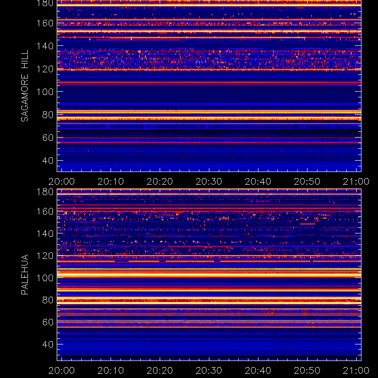The height and width of the screenshot is (378, 378).
Task: Select the 100 tick label on Sagamore Hill axis
Action: [x=45, y=92]
